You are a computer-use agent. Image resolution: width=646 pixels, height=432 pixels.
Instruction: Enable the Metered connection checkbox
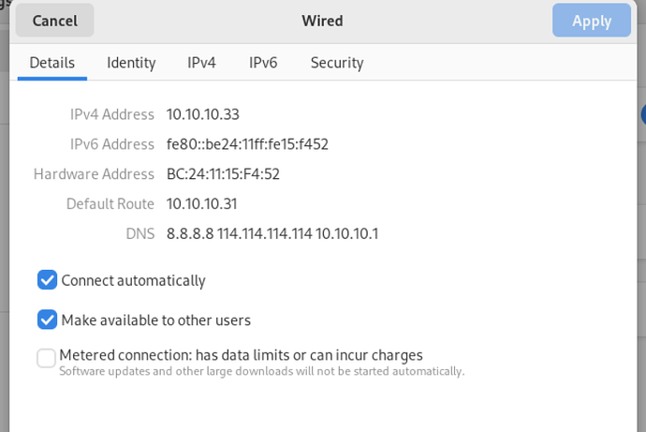point(46,358)
